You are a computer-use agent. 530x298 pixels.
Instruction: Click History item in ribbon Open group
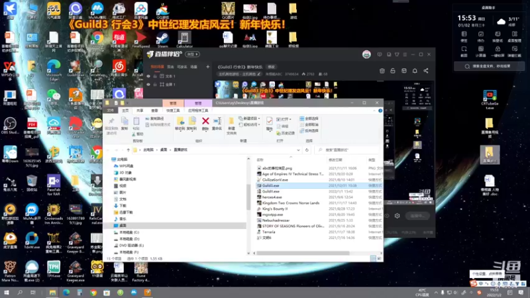(286, 133)
